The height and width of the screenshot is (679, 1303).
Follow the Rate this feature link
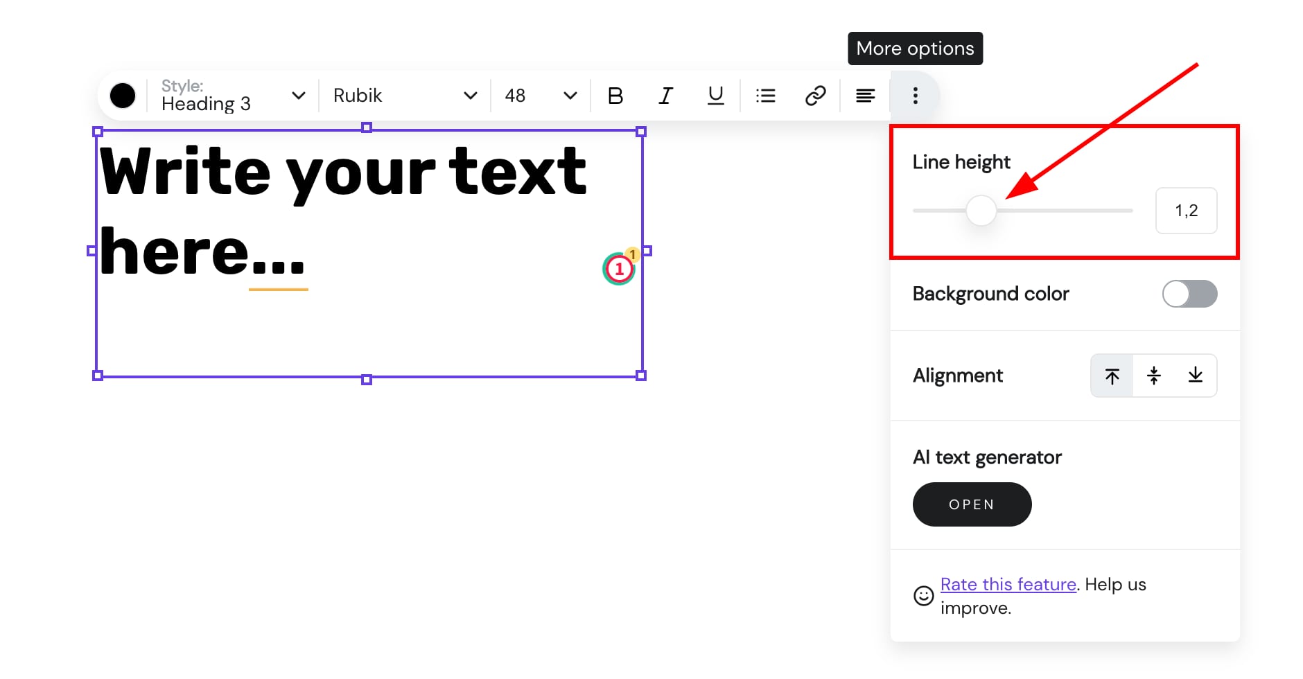pos(1008,584)
